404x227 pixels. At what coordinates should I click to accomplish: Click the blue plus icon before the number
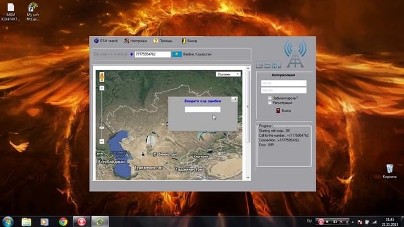click(x=132, y=54)
